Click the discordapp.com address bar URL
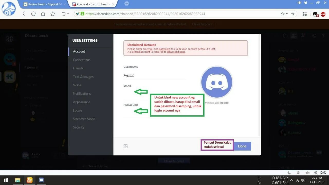The image size is (329, 185). (145, 14)
